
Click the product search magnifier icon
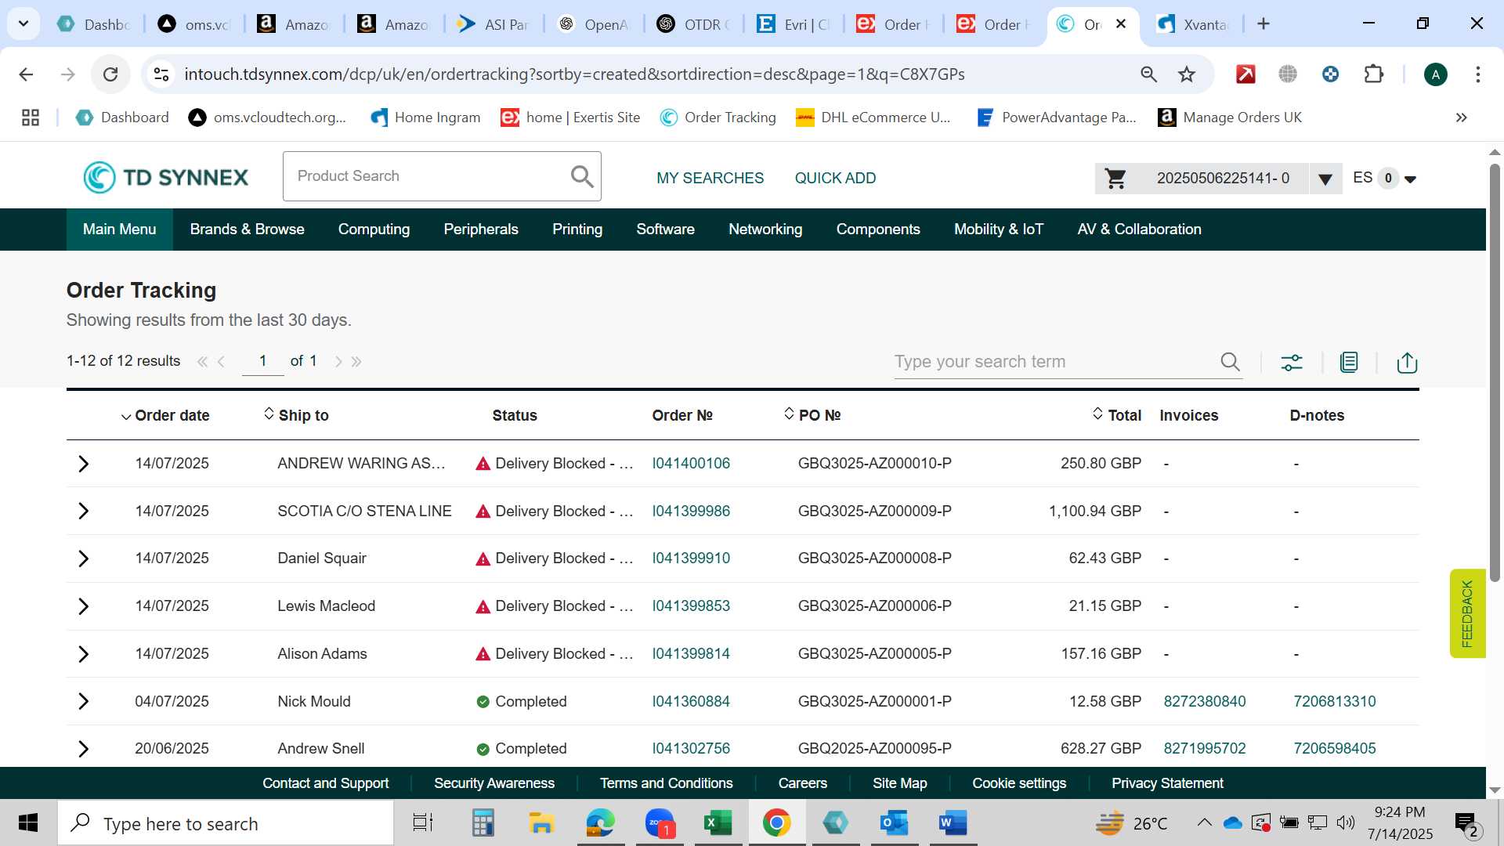(582, 176)
